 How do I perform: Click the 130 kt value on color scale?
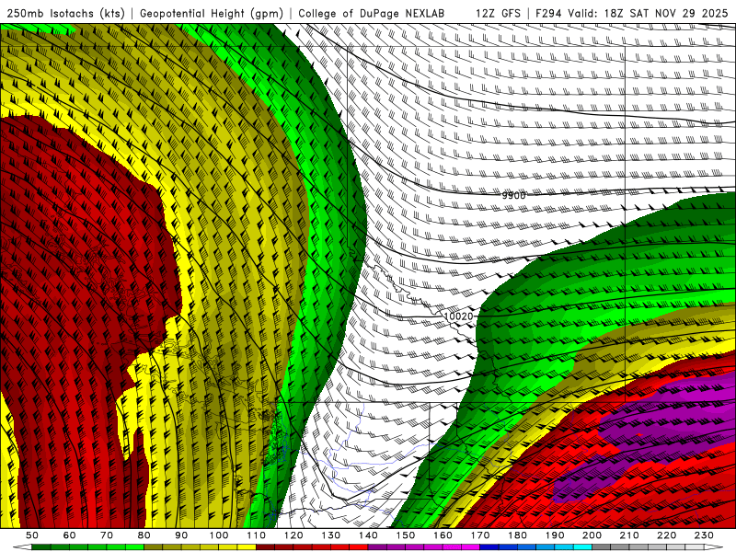[x=331, y=535]
